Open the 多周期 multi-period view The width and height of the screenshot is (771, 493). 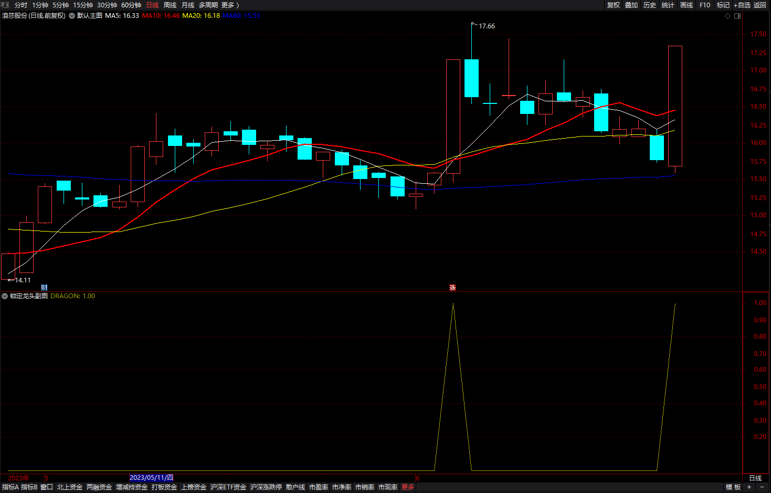[208, 5]
